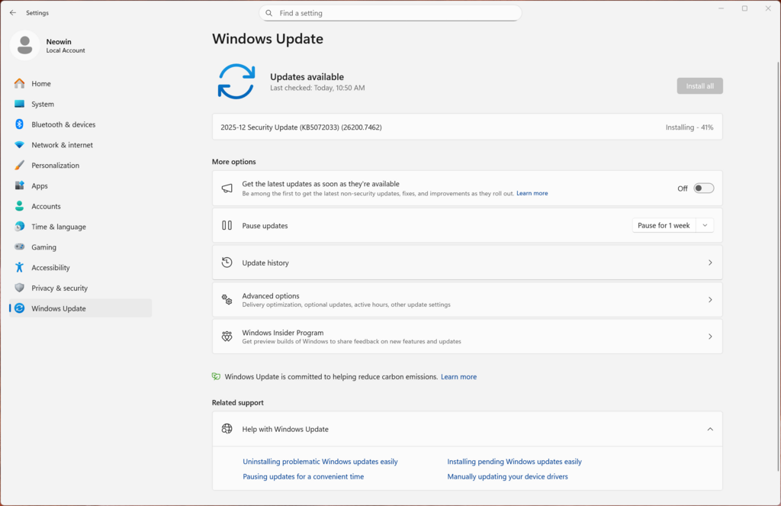
Task: Click the Installing - 41% status text
Action: pyautogui.click(x=689, y=127)
